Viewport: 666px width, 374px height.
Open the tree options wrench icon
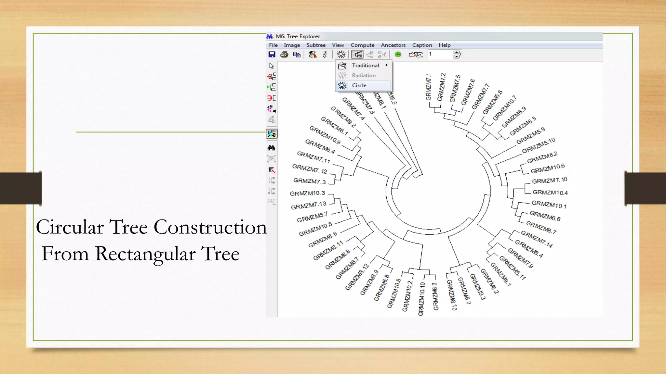point(312,55)
